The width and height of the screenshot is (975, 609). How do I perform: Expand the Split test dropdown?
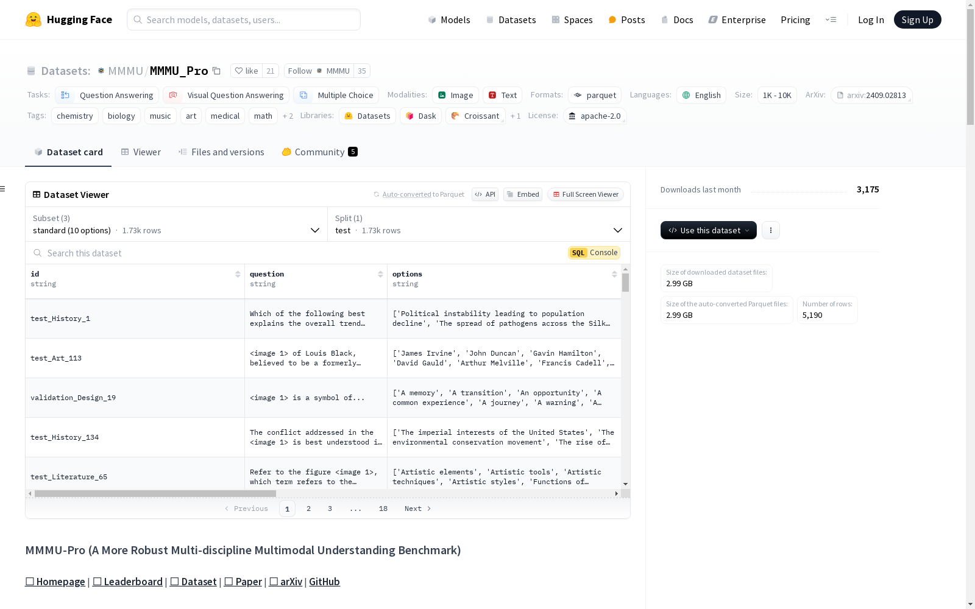(x=479, y=224)
